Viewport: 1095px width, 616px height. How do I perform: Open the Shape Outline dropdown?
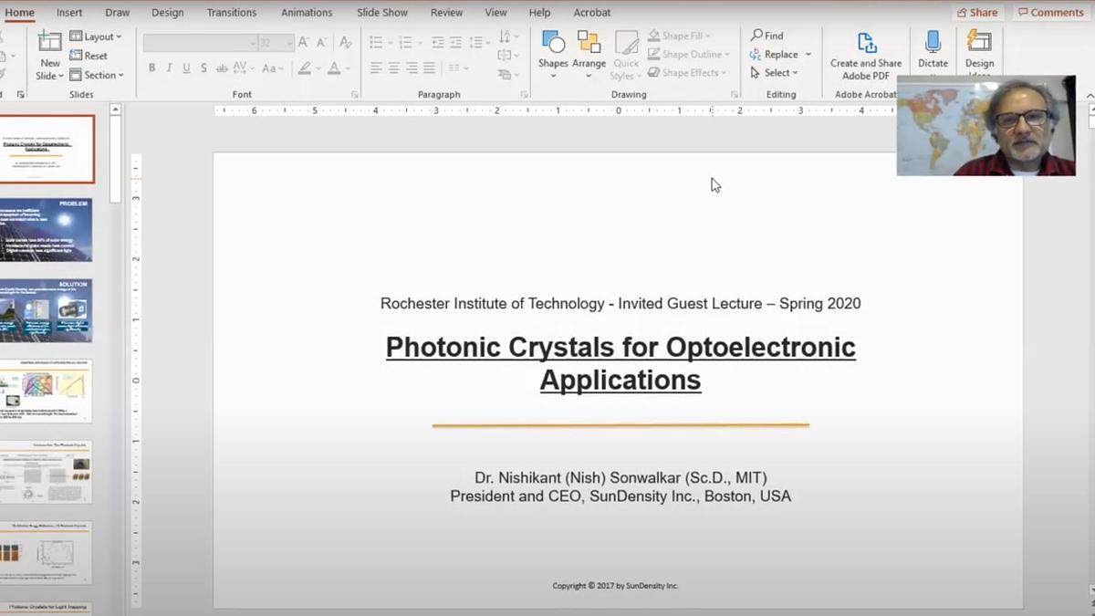point(691,55)
